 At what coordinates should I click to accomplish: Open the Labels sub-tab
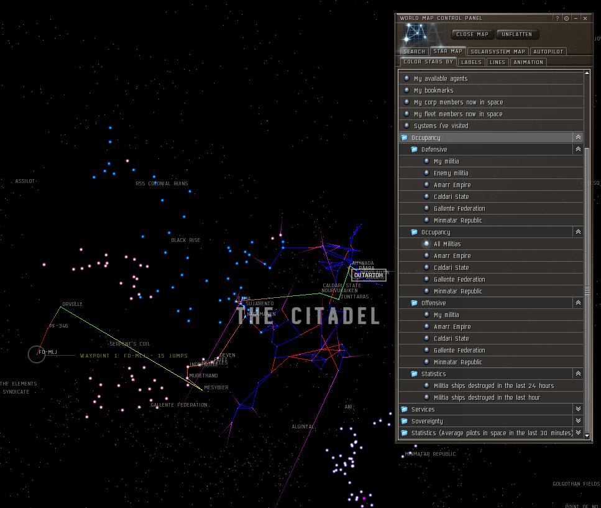[x=471, y=62]
